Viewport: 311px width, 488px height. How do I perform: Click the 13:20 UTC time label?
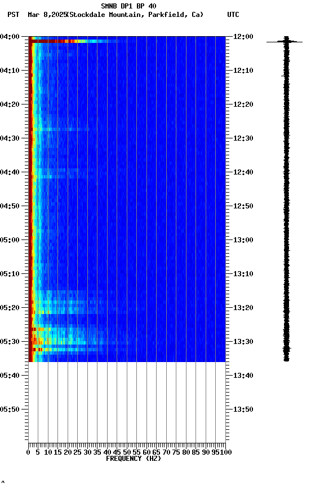tap(243, 308)
